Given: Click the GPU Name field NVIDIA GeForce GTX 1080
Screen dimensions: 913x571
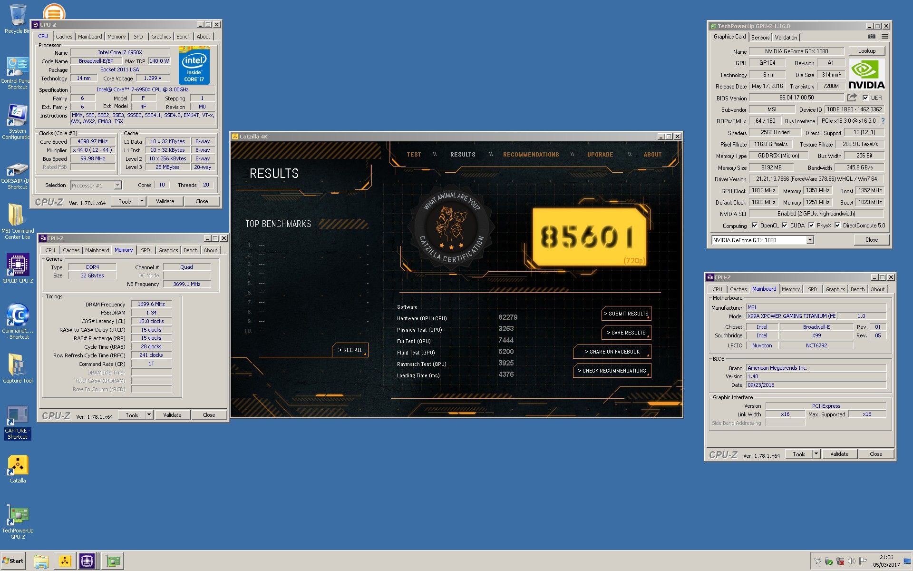Looking at the screenshot, I should click(796, 51).
